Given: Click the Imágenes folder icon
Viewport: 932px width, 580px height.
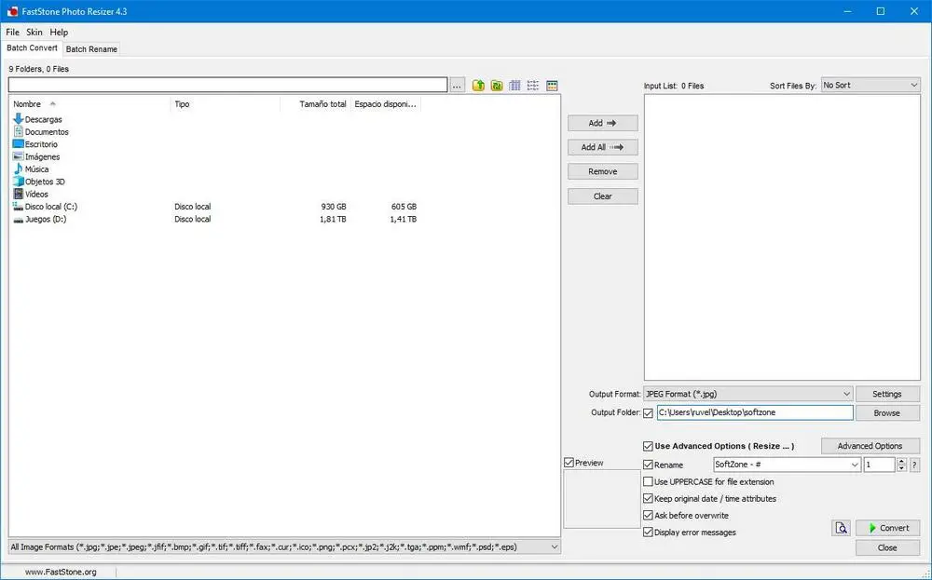Looking at the screenshot, I should pyautogui.click(x=18, y=156).
